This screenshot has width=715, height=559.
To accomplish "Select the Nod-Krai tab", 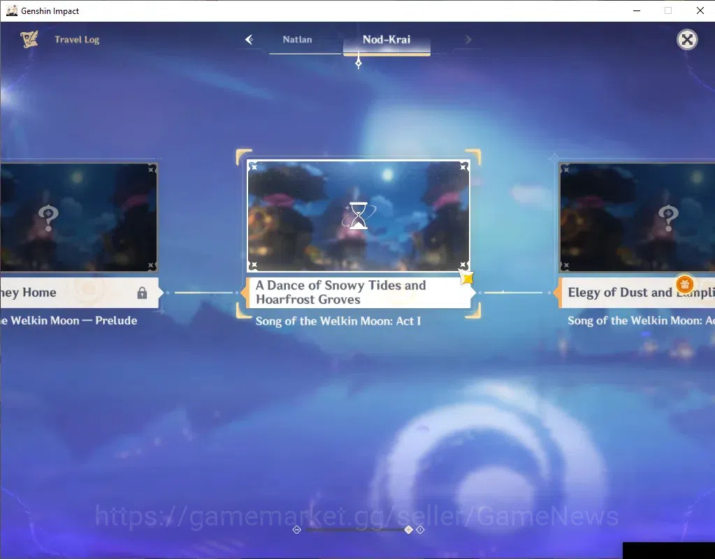I will point(387,40).
